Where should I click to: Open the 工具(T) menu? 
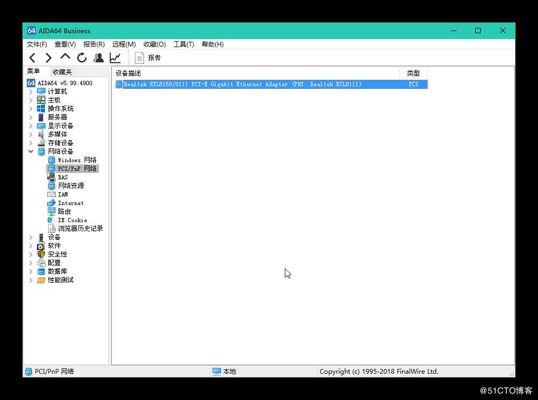pos(184,44)
